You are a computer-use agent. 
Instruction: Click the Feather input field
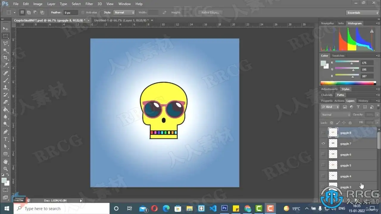[71, 12]
